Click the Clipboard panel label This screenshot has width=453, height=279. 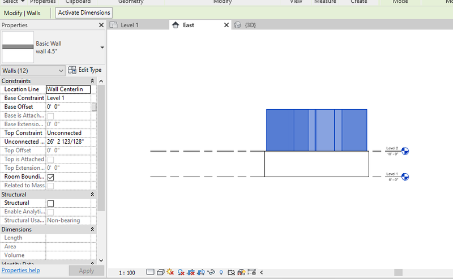tap(78, 2)
